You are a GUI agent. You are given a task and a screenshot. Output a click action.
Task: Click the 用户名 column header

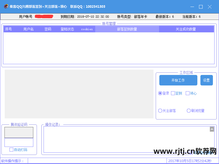[x=28, y=29]
